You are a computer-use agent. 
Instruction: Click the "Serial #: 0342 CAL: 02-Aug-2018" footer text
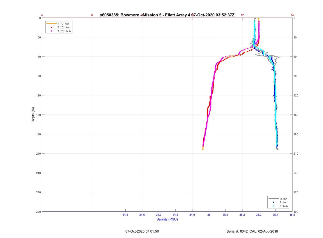tap(252, 231)
